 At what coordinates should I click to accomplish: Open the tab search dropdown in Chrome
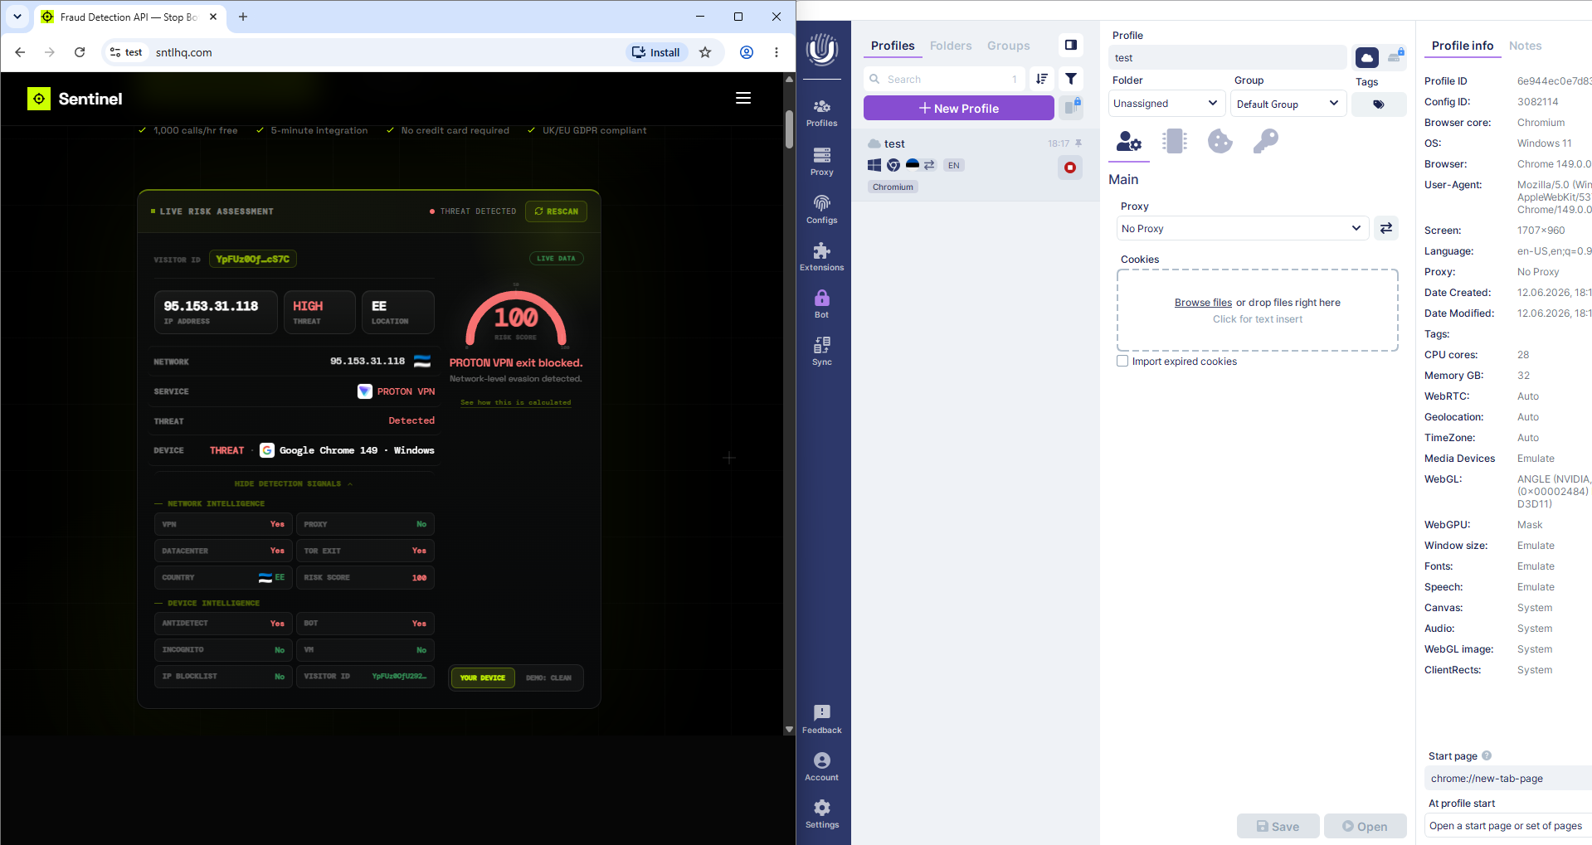[x=17, y=17]
